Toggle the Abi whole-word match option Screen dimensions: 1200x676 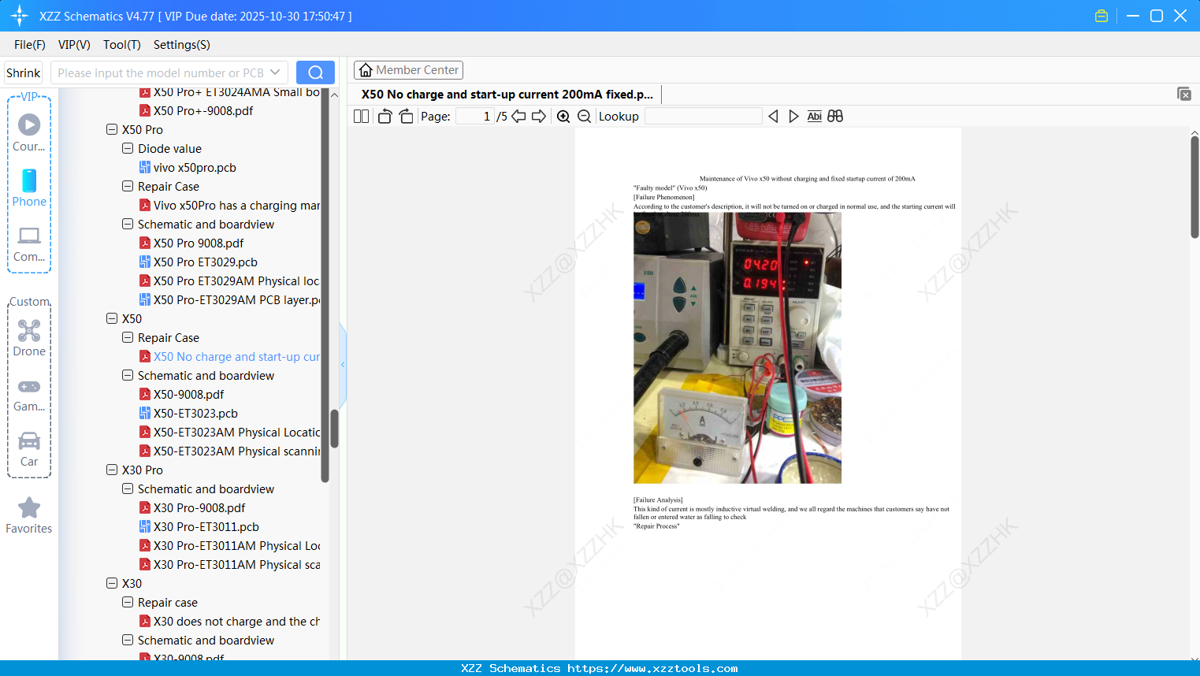815,117
